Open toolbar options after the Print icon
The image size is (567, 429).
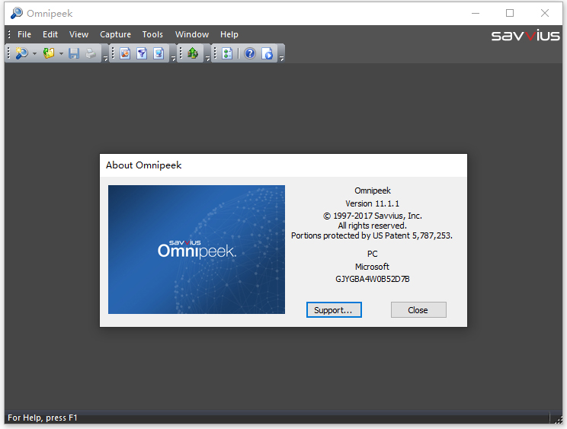pyautogui.click(x=105, y=58)
